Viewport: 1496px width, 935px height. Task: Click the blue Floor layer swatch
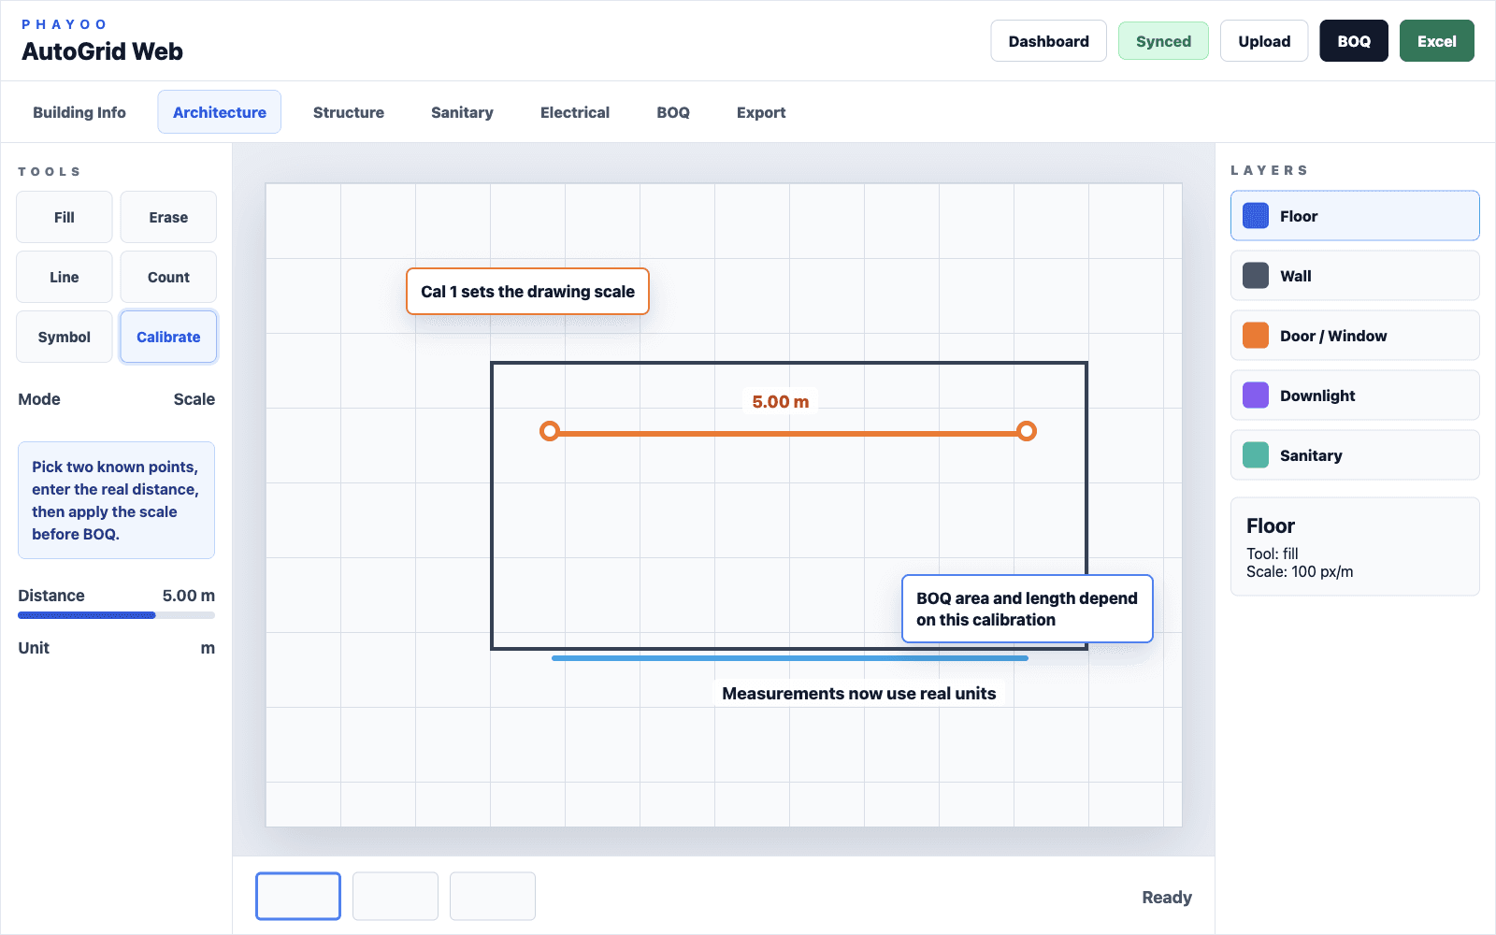point(1256,216)
